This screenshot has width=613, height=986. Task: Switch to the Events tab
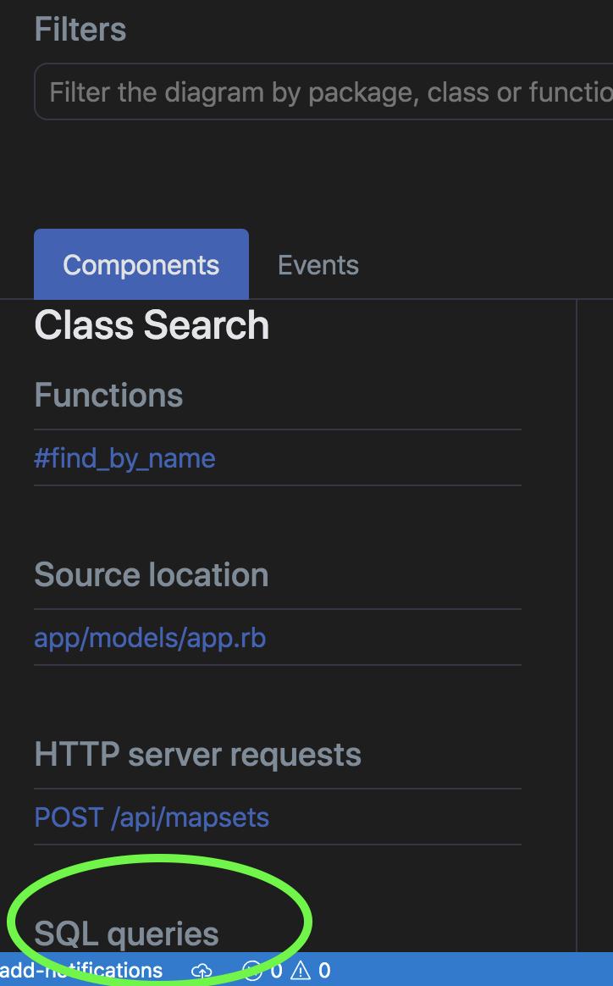(x=318, y=264)
